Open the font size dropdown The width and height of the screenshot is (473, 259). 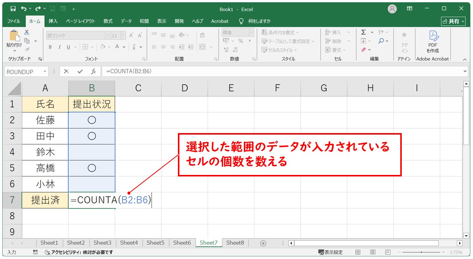point(124,35)
